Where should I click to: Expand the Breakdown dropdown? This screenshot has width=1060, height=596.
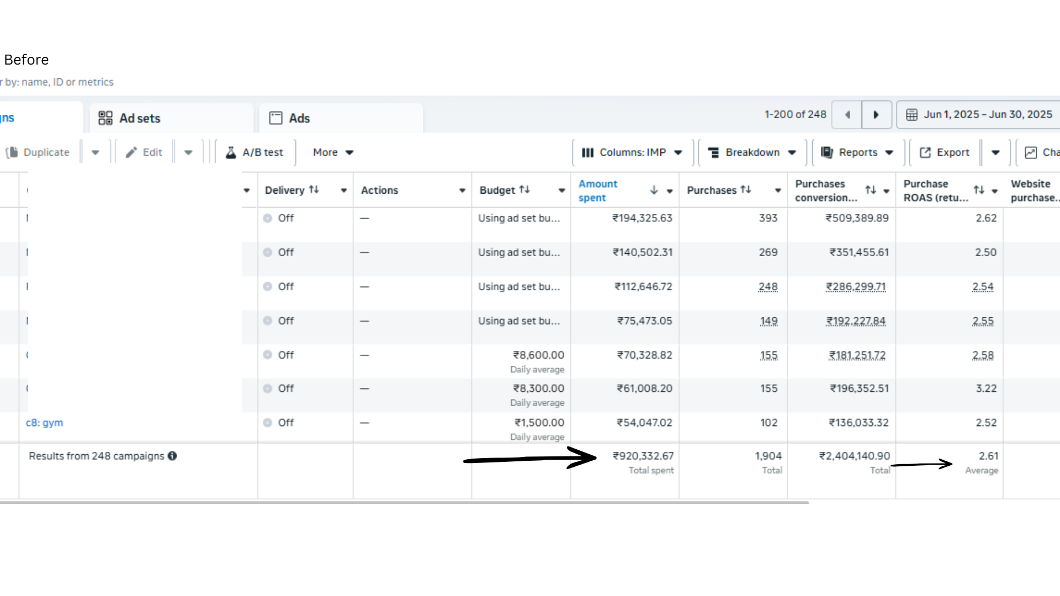click(x=752, y=152)
